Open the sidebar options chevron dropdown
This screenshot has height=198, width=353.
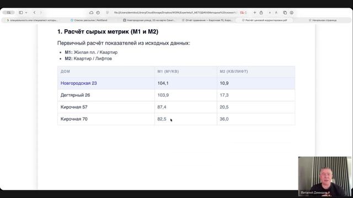(x=26, y=13)
